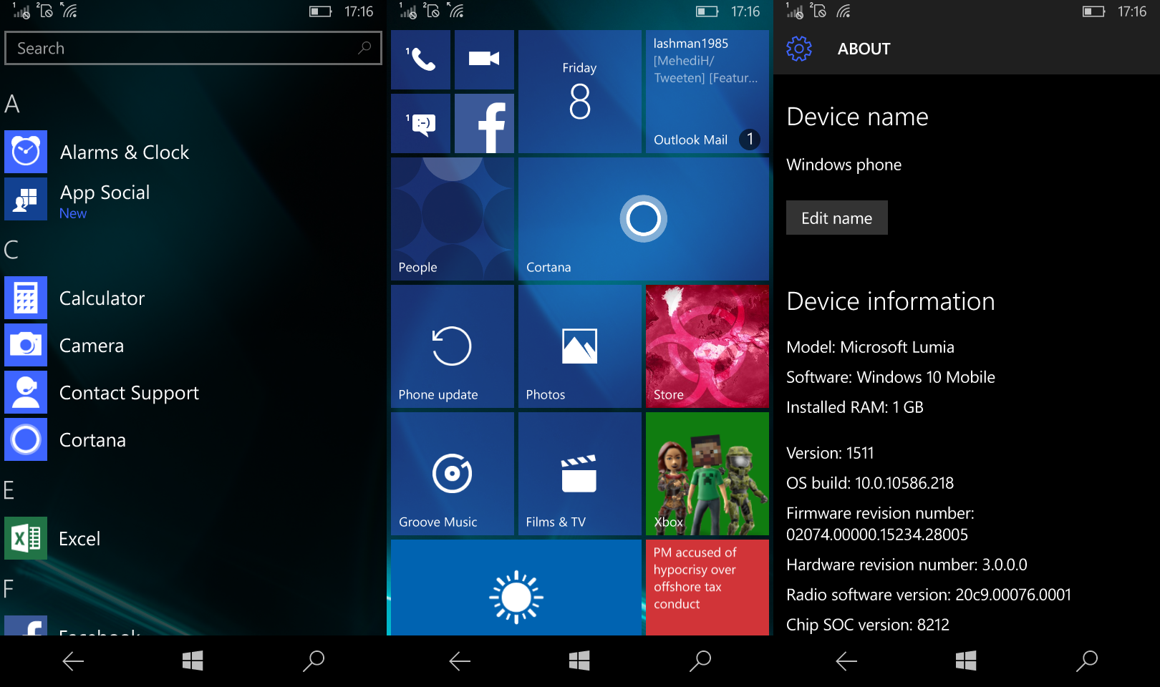This screenshot has width=1160, height=687.
Task: Click the Search field in app list
Action: tap(193, 48)
